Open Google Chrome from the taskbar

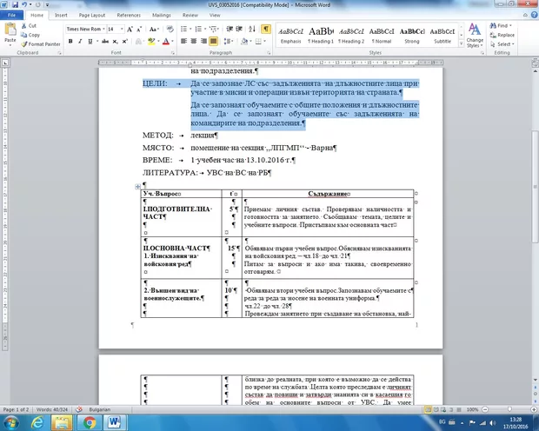(89, 422)
